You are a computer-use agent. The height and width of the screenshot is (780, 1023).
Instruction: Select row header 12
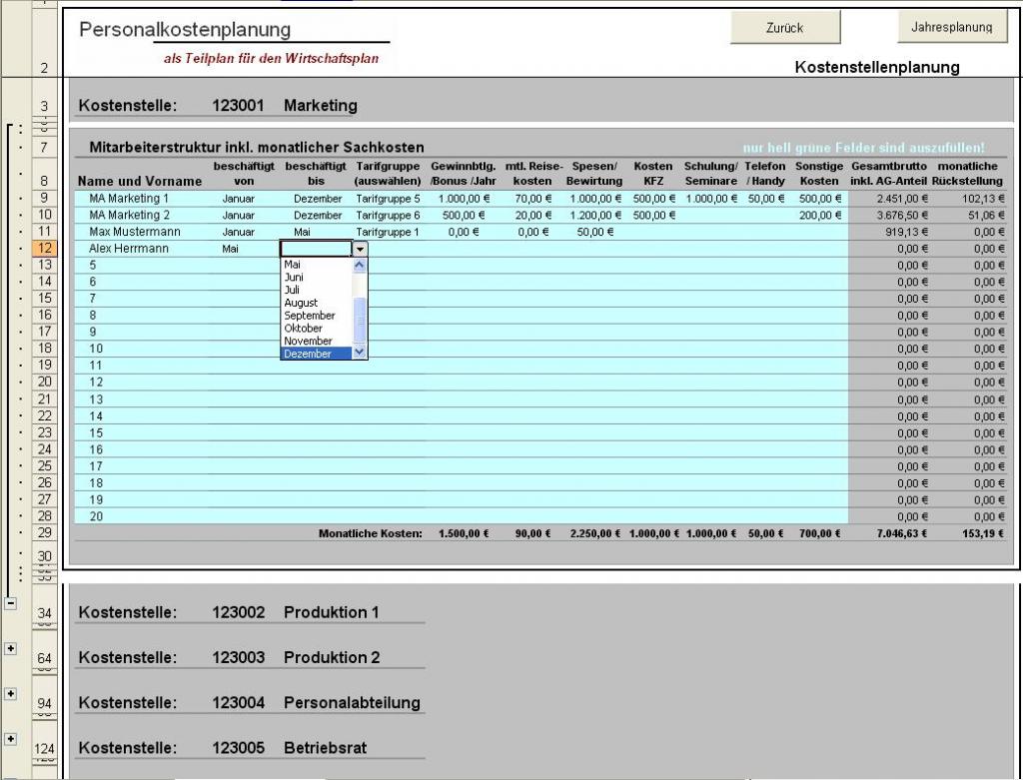(45, 248)
